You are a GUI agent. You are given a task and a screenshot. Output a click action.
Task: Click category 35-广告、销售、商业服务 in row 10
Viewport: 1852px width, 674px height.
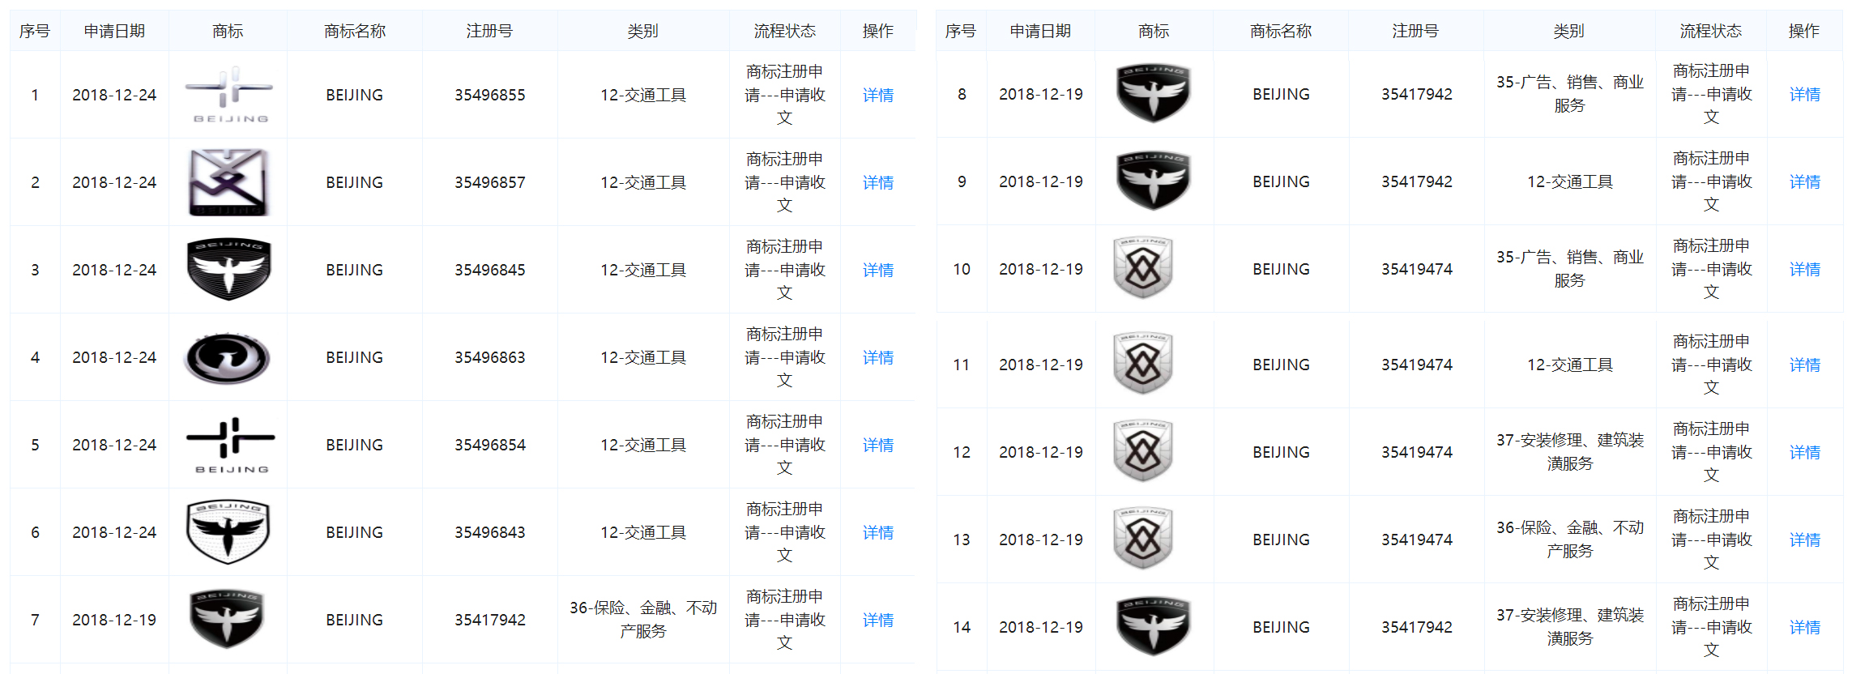1569,268
